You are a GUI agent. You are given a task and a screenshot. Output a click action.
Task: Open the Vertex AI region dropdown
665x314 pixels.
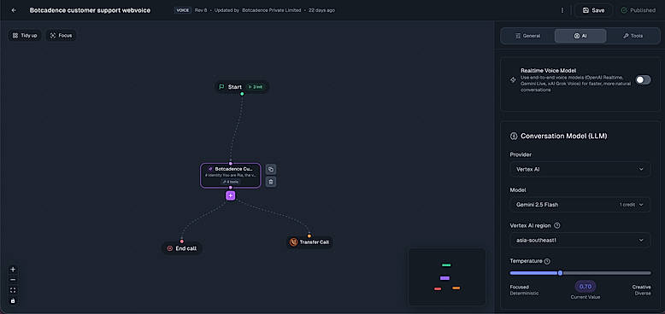[x=580, y=241]
